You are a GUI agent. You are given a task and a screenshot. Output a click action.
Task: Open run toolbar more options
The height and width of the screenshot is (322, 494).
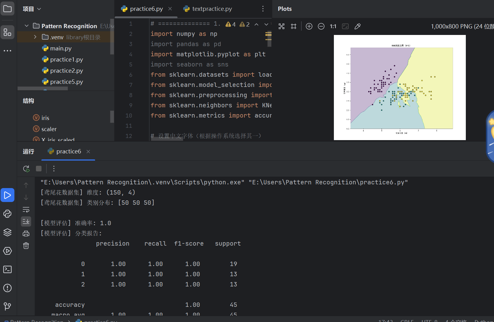point(54,169)
